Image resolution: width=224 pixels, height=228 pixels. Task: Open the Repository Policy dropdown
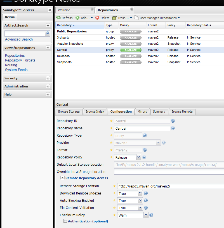coord(138,157)
